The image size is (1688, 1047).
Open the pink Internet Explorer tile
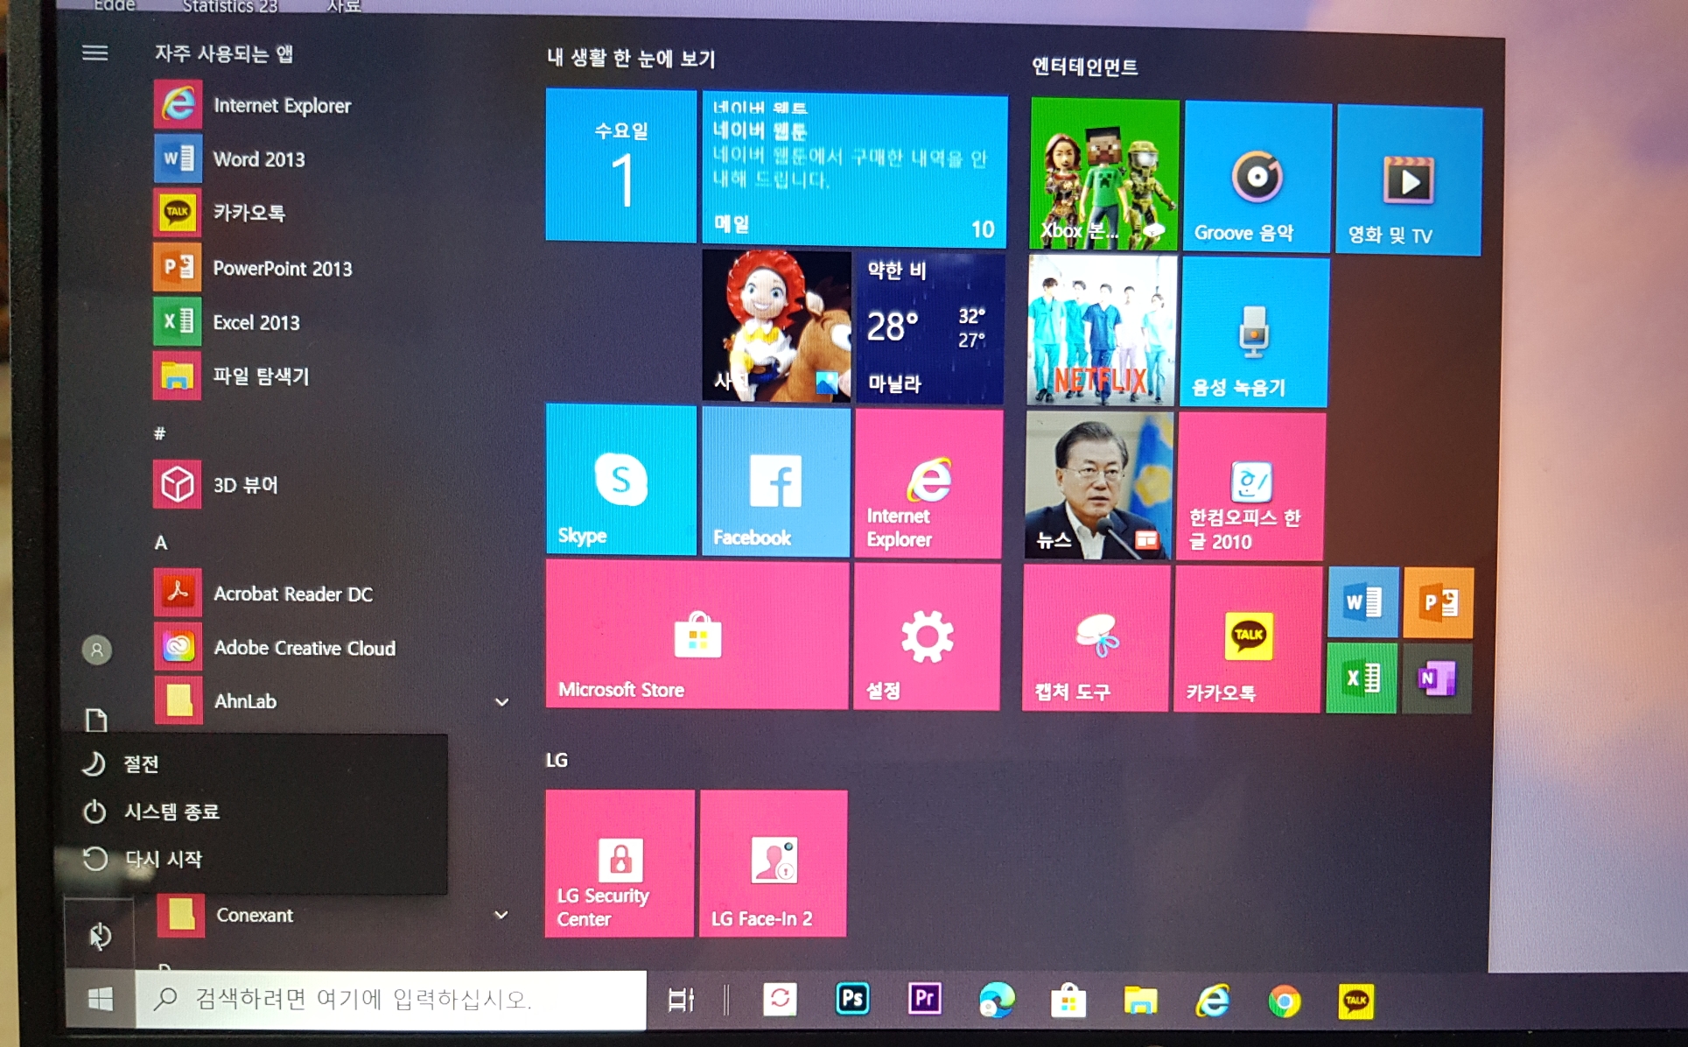928,484
